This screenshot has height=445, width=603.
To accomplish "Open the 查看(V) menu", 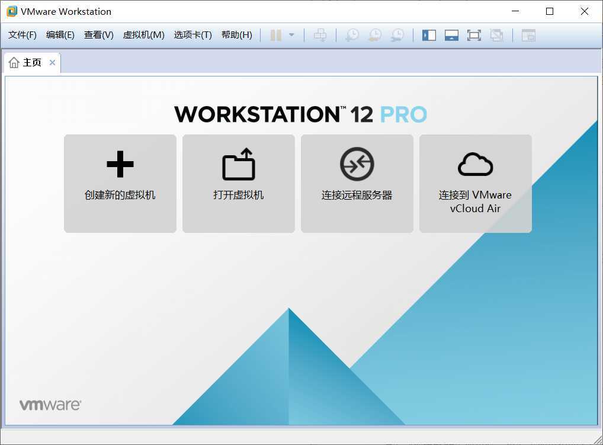I will pos(99,35).
